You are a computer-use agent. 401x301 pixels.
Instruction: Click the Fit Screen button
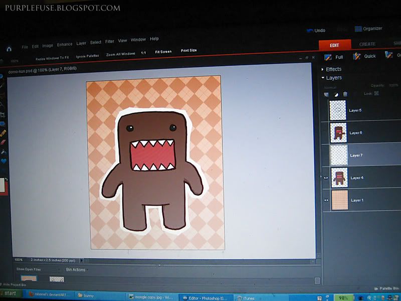tap(163, 52)
